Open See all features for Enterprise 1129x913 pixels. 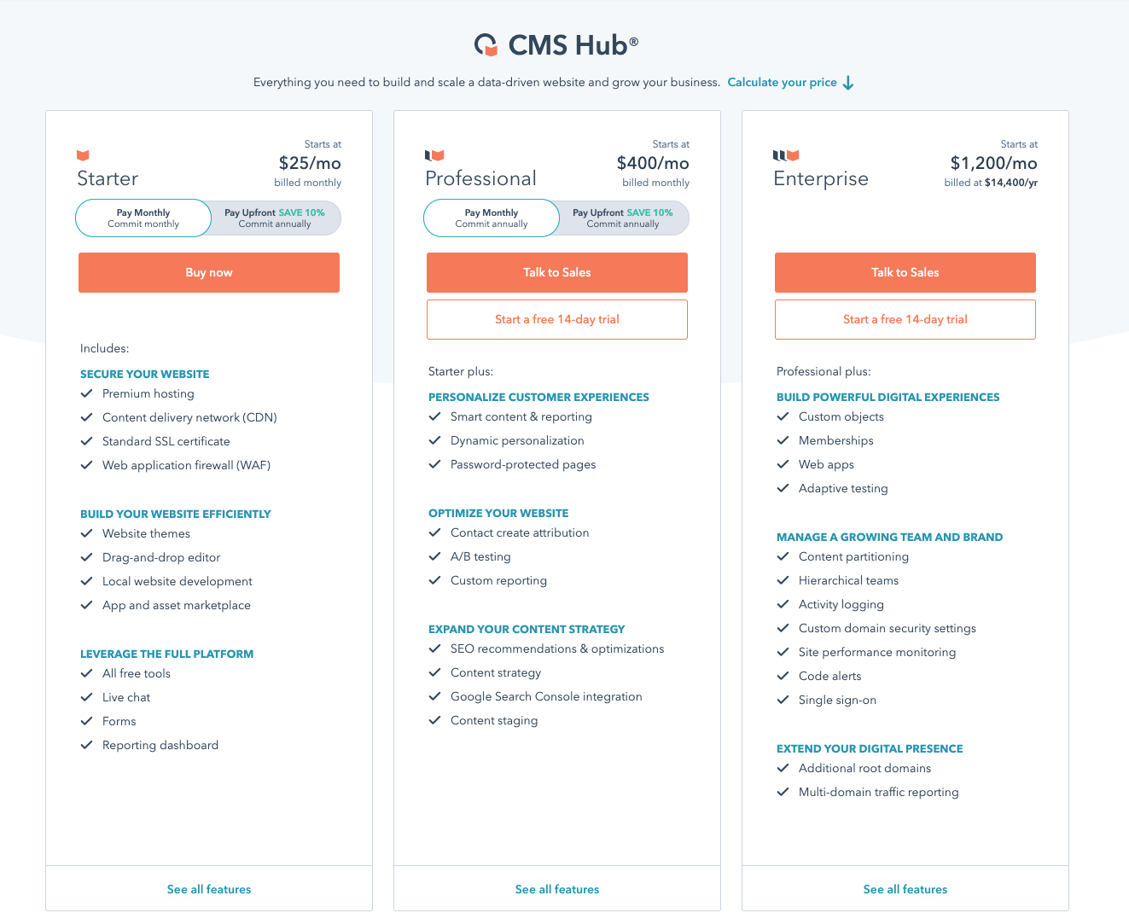pyautogui.click(x=905, y=889)
